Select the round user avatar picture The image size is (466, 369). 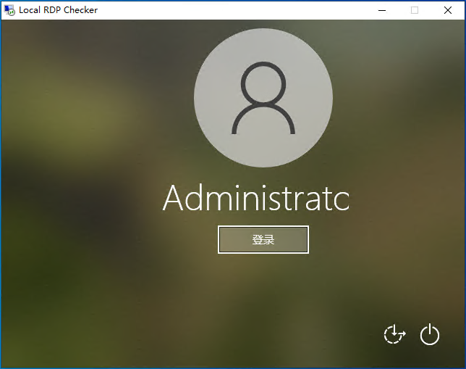(x=263, y=98)
